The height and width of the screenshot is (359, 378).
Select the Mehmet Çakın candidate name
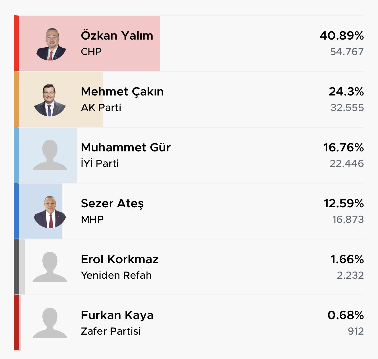coord(122,91)
